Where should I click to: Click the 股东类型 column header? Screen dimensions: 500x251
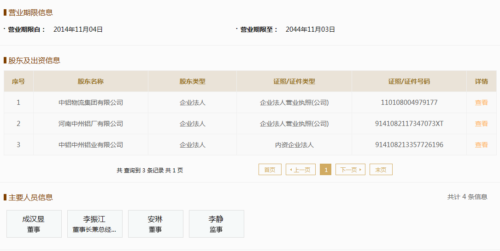(192, 81)
